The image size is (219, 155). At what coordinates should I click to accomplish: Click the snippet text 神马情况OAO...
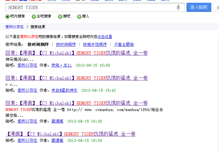pyautogui.click(x=19, y=60)
